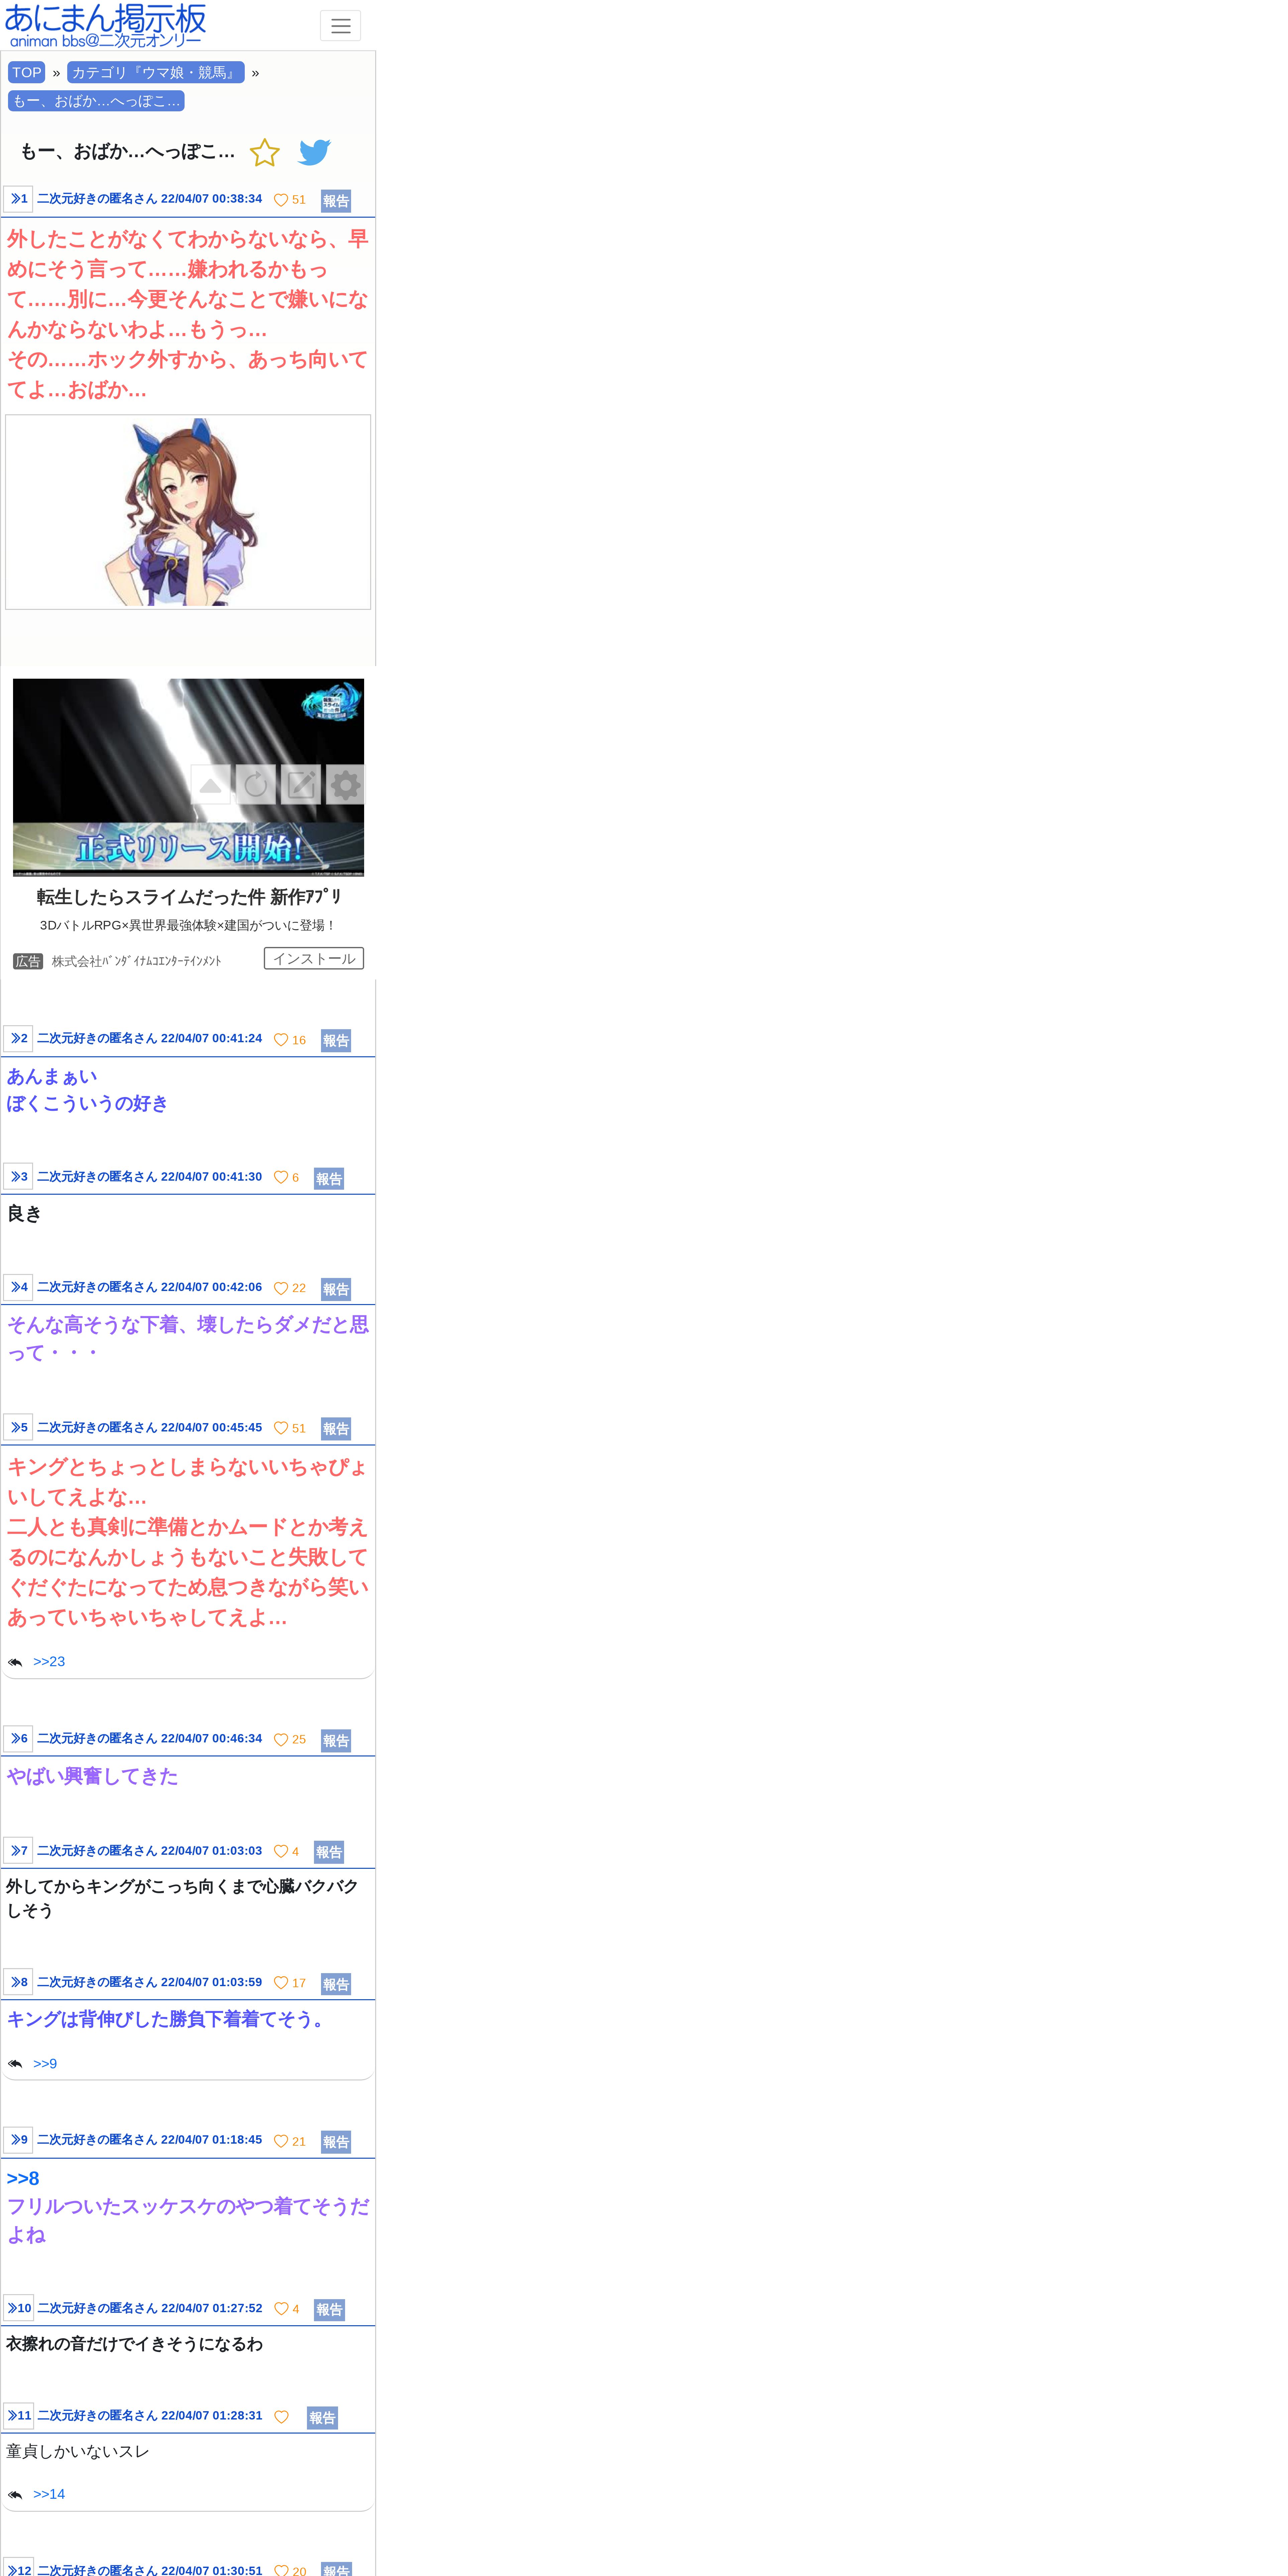Report post 8 using 報告 button

point(336,1984)
